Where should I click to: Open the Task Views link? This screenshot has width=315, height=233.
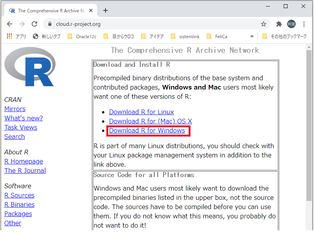pos(21,127)
